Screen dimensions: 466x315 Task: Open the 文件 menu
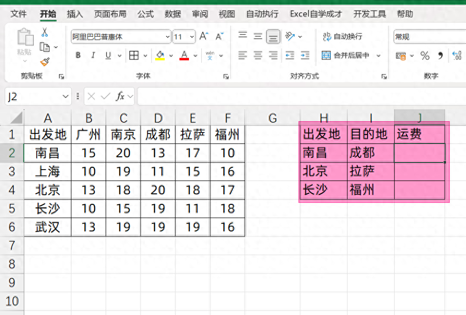[19, 14]
